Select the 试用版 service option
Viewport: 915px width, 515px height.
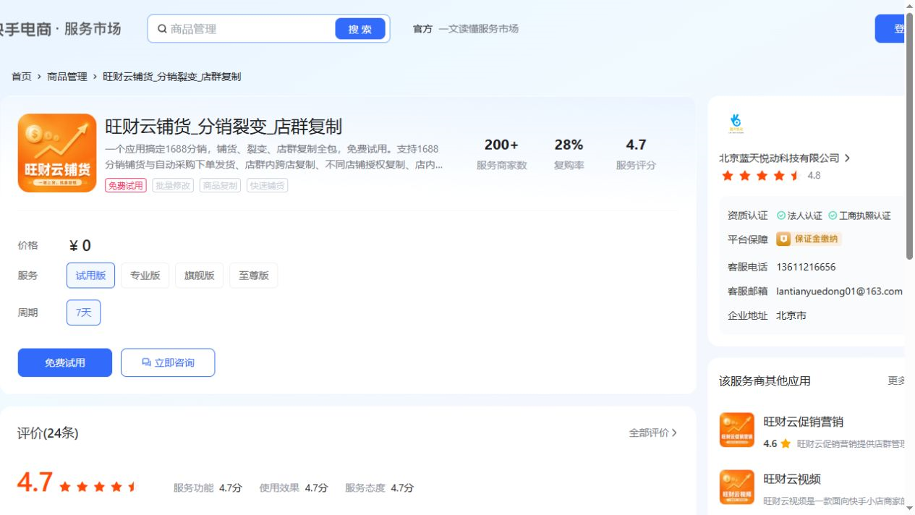coord(90,276)
